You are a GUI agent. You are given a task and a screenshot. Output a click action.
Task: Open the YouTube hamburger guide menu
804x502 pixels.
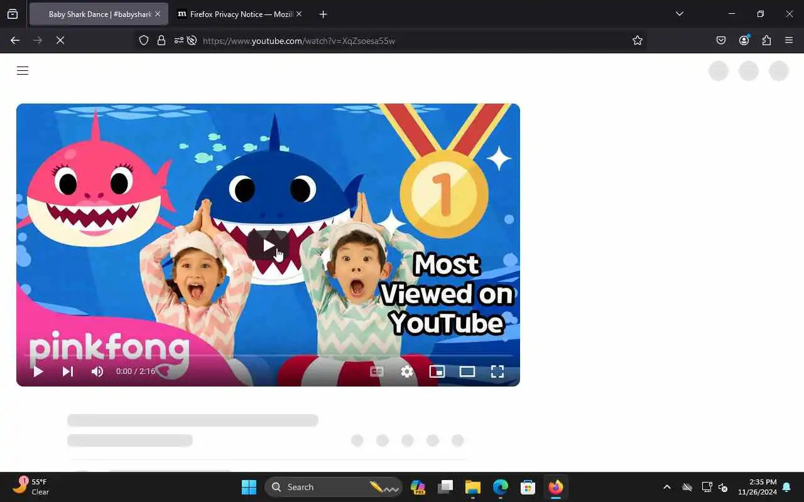pos(23,71)
